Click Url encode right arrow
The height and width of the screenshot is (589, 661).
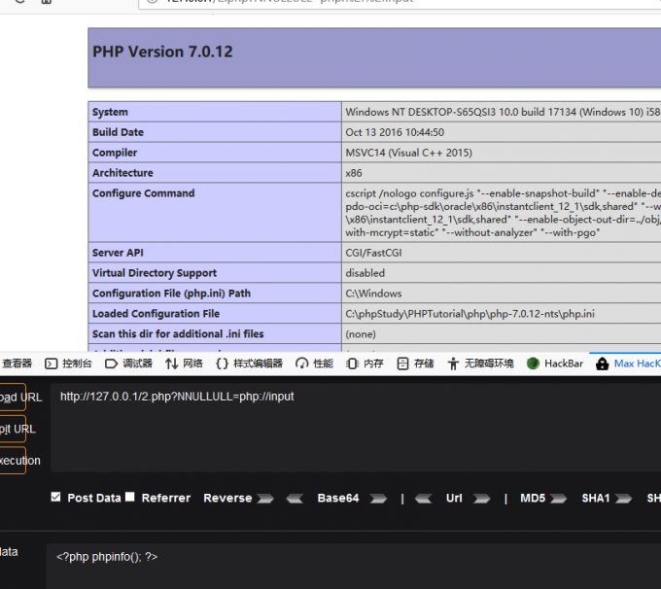(481, 499)
